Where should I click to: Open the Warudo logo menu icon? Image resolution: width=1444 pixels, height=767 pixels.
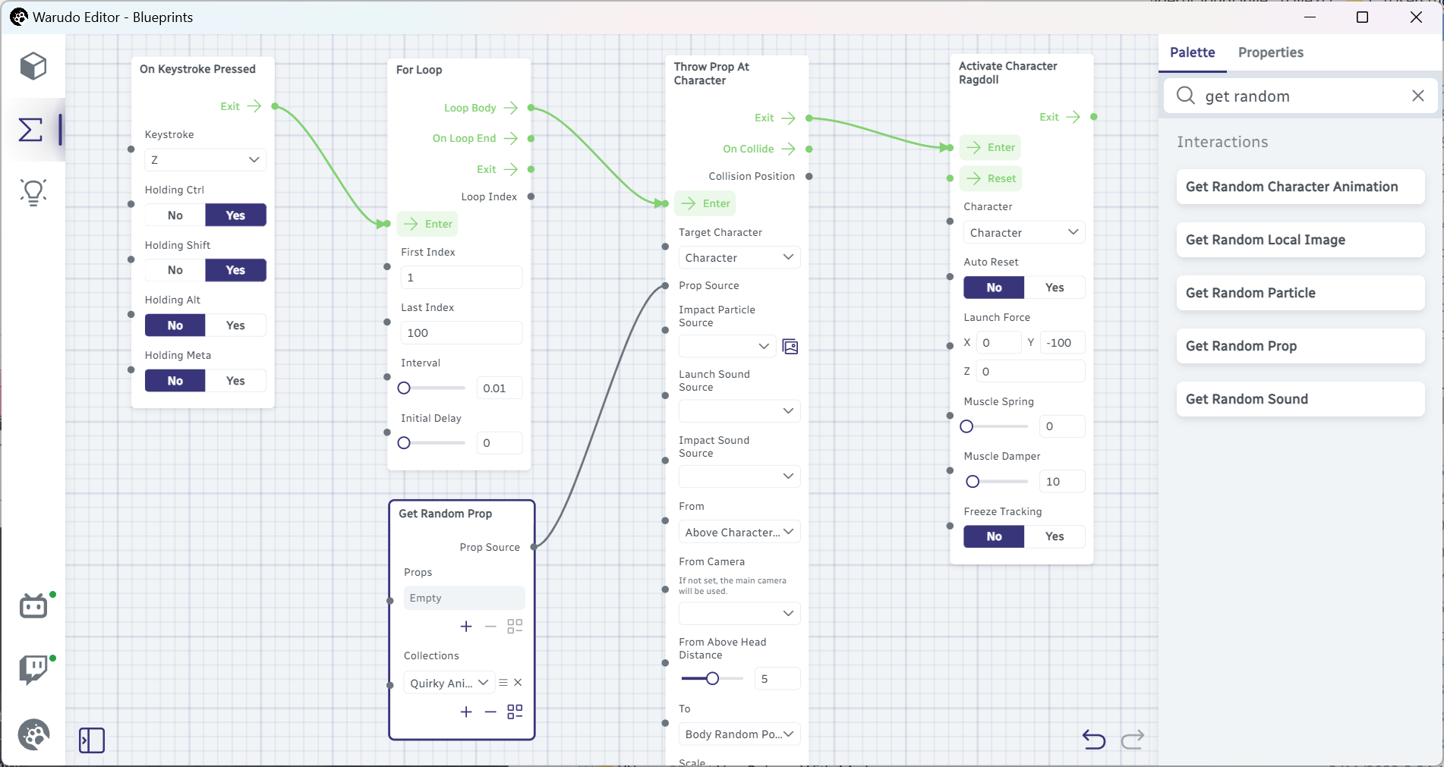tap(33, 734)
